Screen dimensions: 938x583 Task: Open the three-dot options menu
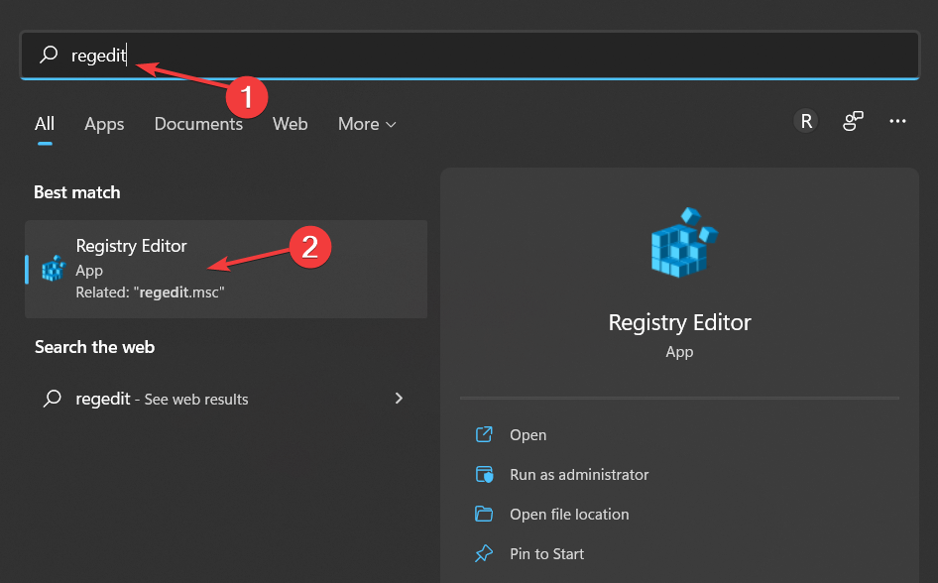(x=897, y=121)
